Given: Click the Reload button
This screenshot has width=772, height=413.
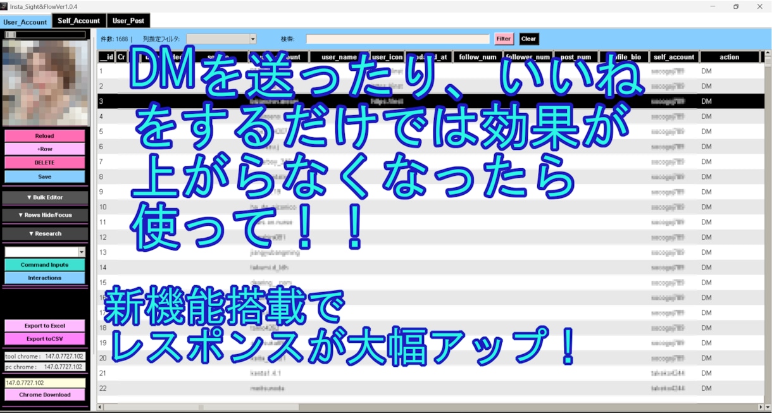Looking at the screenshot, I should [x=44, y=136].
